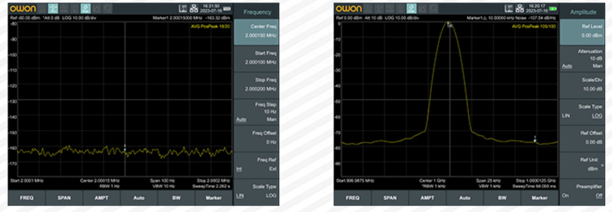Select the Auto softkey on the left screen

click(x=139, y=198)
